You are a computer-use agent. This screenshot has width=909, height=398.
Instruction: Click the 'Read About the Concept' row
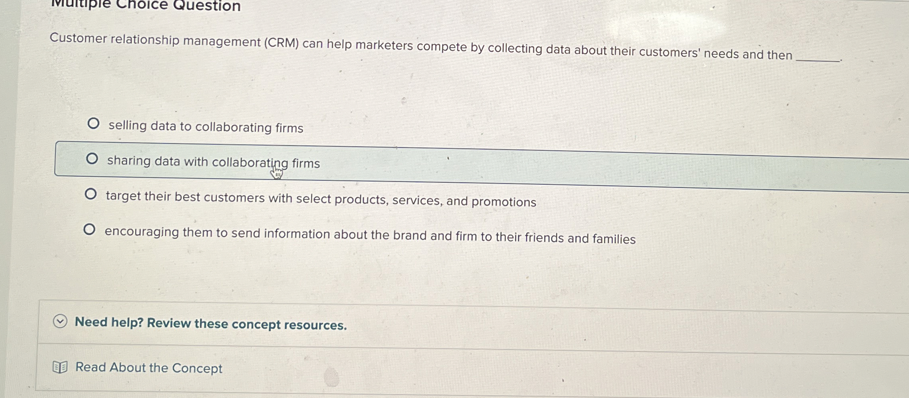click(148, 368)
